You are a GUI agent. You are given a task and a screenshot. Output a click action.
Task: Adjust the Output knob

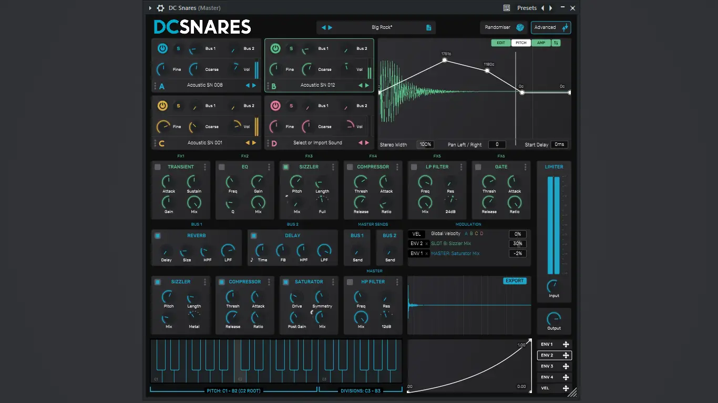(553, 318)
